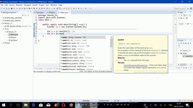Click Package Explorer's Link with Editor icon
Image resolution: width=193 pixels, height=108 pixels.
25,15
